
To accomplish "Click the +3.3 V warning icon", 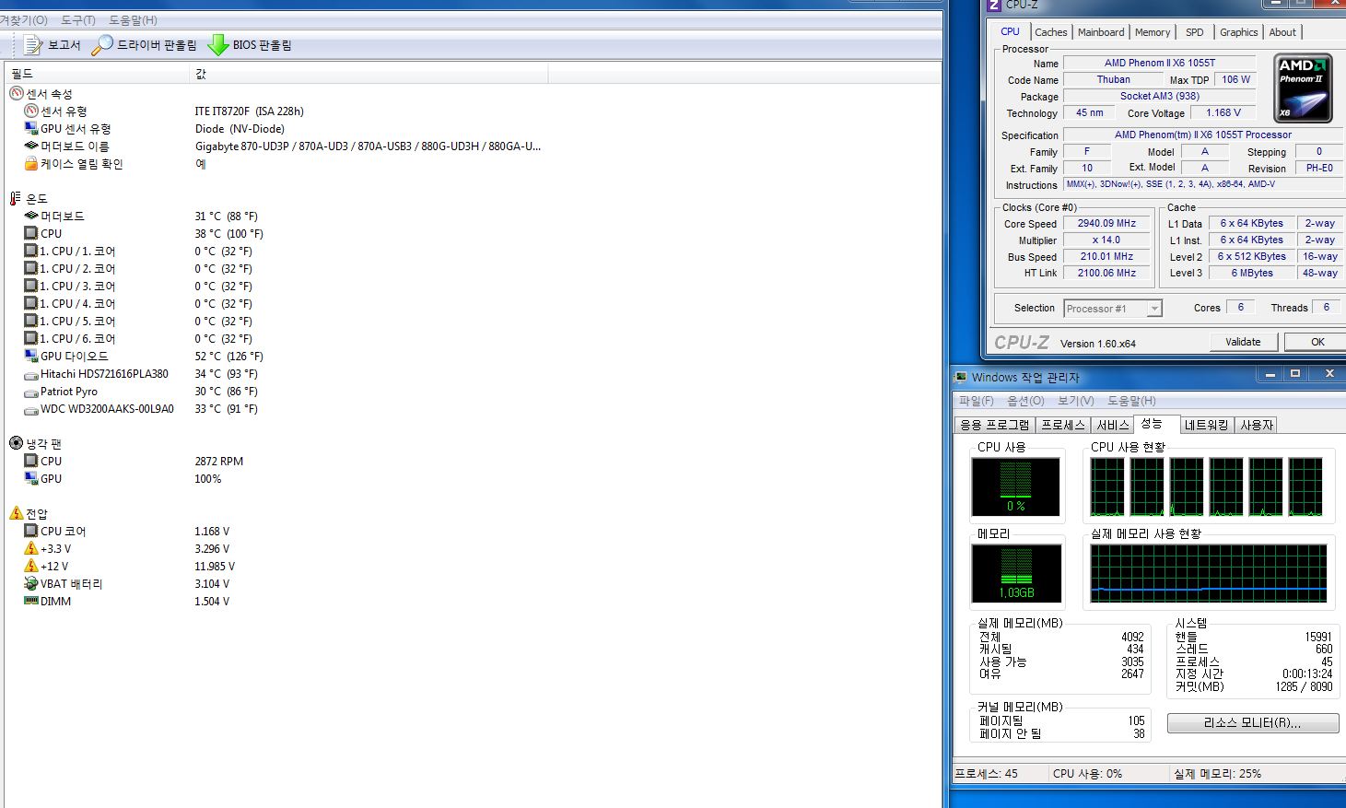I will (x=31, y=549).
